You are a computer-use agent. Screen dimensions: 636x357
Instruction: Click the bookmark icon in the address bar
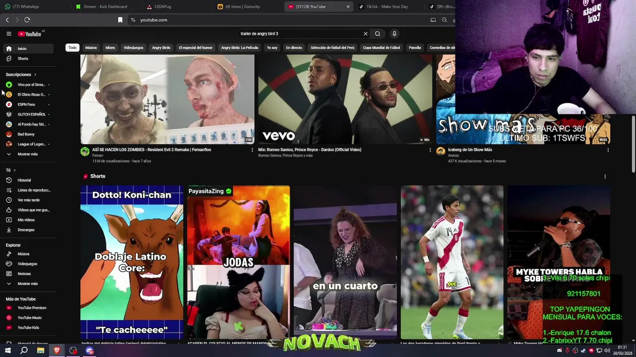click(x=120, y=20)
